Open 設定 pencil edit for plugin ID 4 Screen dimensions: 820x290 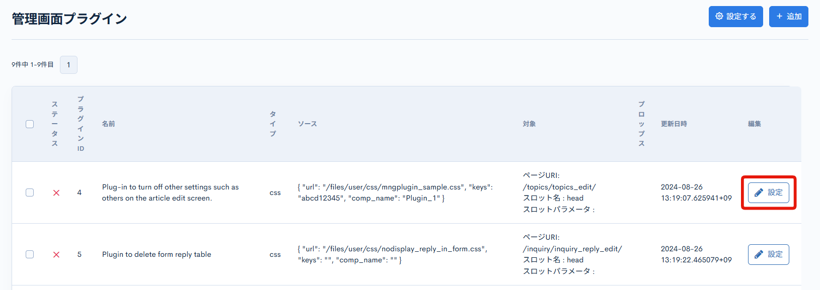[768, 192]
